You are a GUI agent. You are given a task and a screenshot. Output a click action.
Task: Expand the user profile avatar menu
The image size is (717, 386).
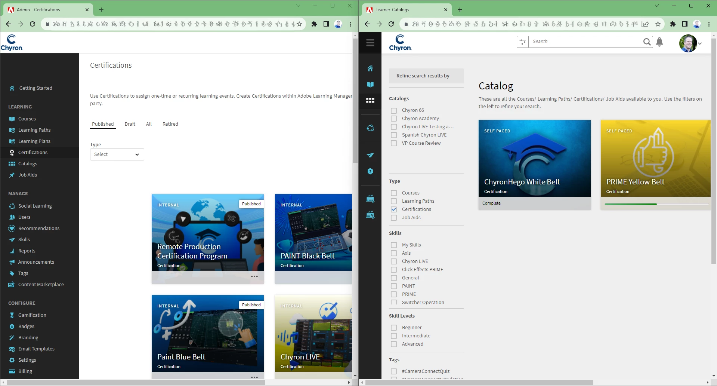pyautogui.click(x=690, y=43)
